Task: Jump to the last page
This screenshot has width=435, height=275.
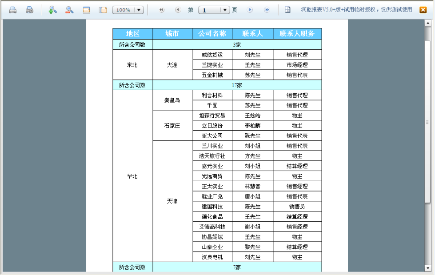Action: (x=267, y=10)
